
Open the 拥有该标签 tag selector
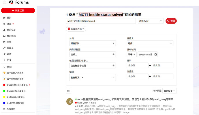click(x=93, y=54)
